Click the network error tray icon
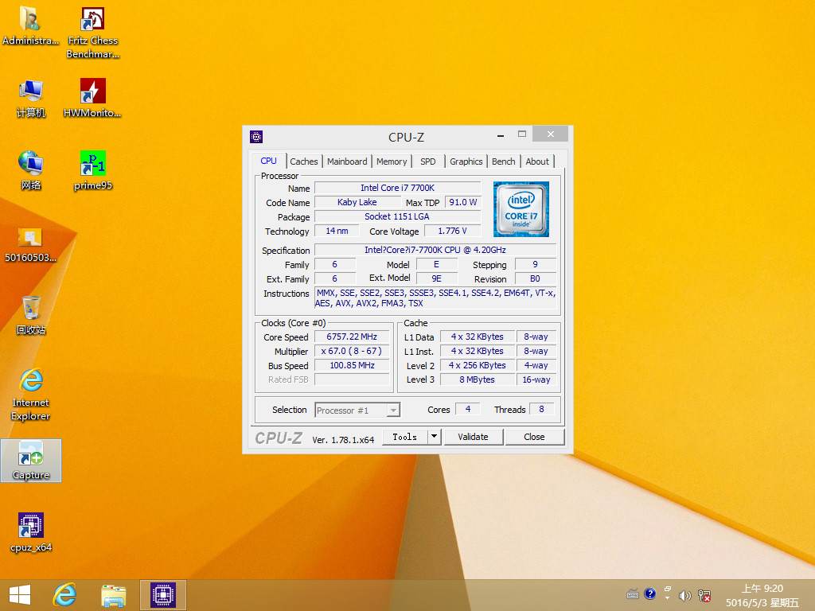 tap(704, 595)
